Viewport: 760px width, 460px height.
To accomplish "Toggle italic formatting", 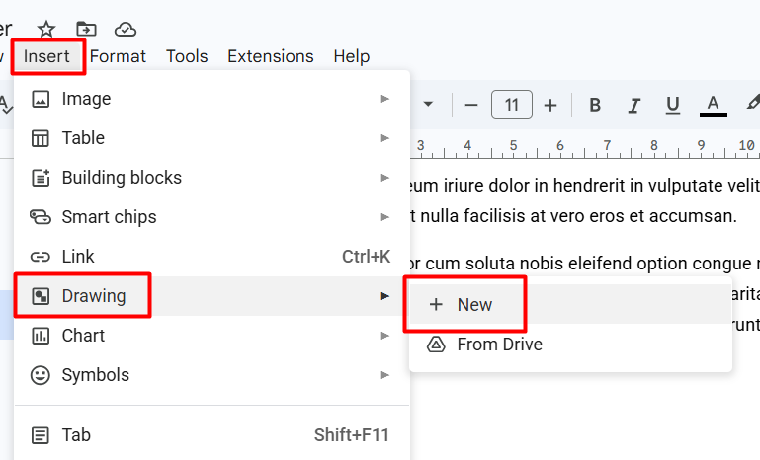I will click(x=633, y=105).
